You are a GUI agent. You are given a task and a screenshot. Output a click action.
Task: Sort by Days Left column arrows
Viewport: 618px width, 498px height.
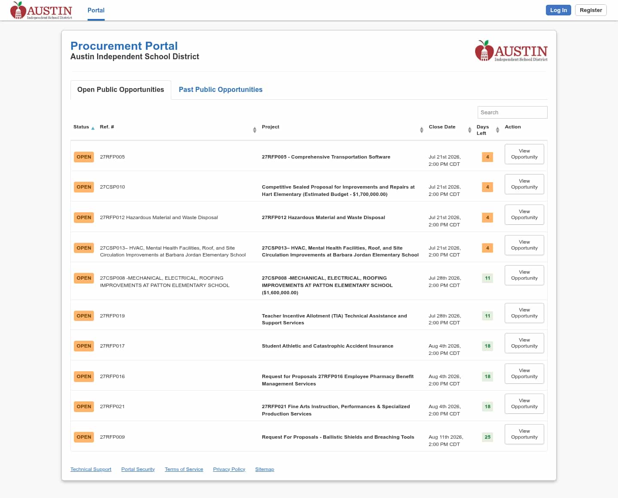point(497,130)
